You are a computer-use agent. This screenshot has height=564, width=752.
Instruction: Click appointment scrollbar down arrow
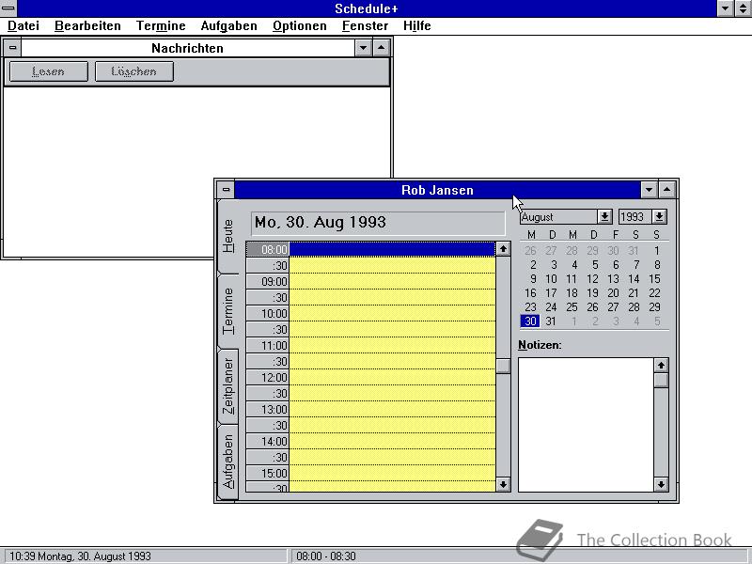(x=503, y=484)
